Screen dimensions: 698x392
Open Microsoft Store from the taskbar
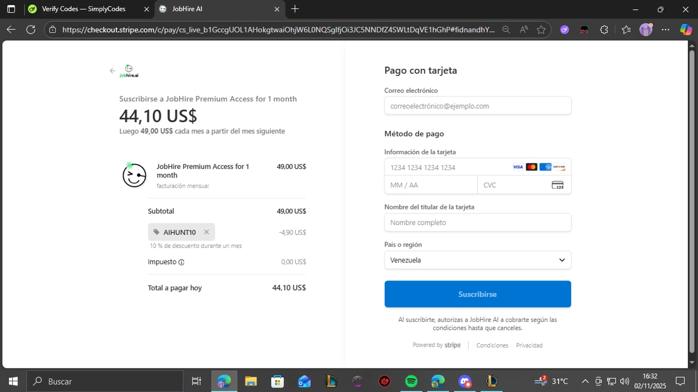(277, 381)
